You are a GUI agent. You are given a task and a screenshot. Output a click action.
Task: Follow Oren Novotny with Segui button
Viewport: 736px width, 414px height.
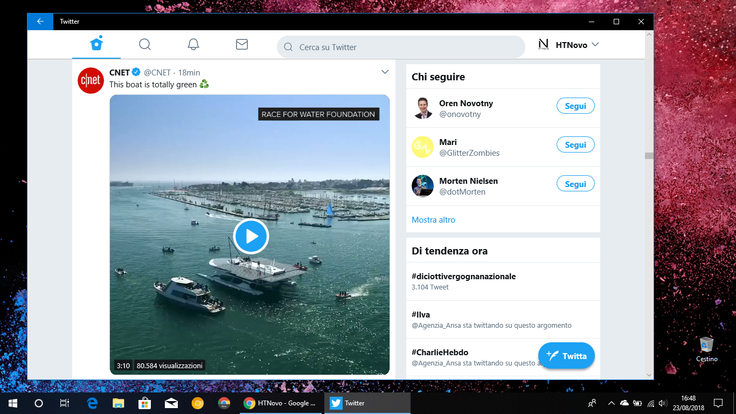tap(575, 106)
